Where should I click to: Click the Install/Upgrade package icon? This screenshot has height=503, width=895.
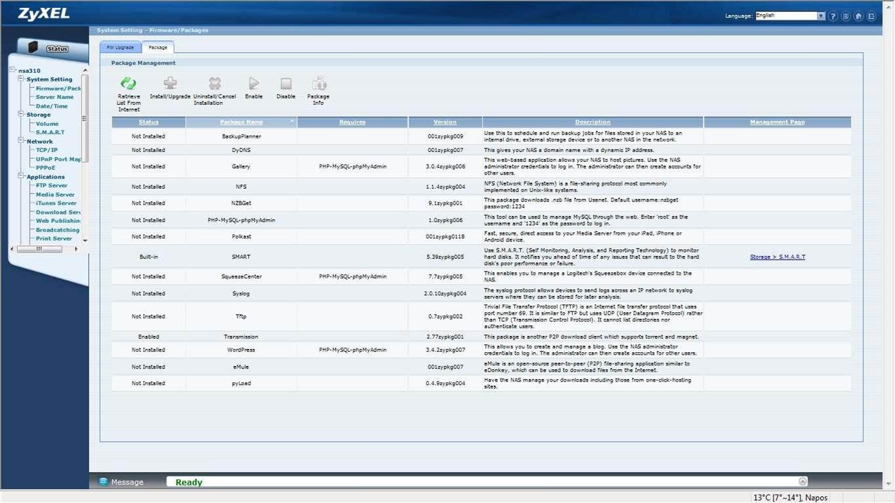(x=170, y=83)
